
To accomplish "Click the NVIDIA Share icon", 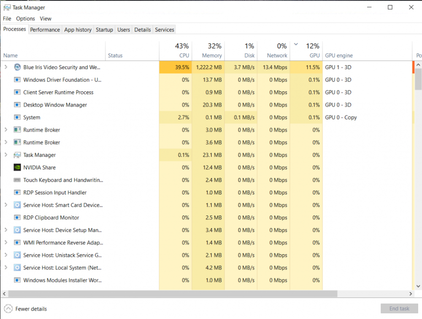I will coord(17,167).
